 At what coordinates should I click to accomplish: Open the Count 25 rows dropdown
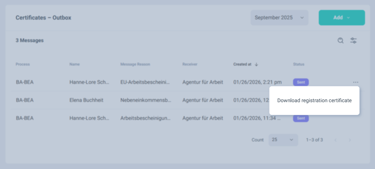click(x=283, y=140)
